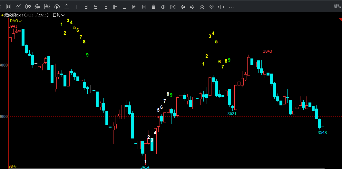Click the yellow dot beside 螺纹钢2511
The height and width of the screenshot is (169, 342).
click(x=2, y=15)
